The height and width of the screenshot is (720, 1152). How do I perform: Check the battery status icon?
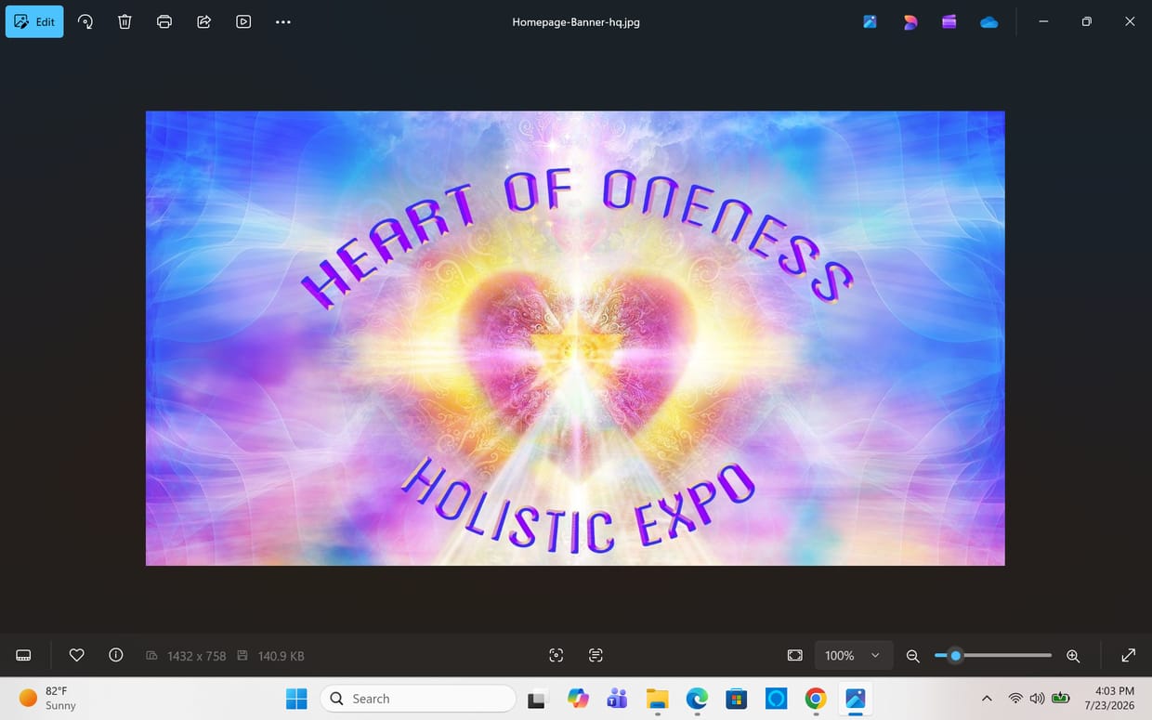tap(1060, 699)
